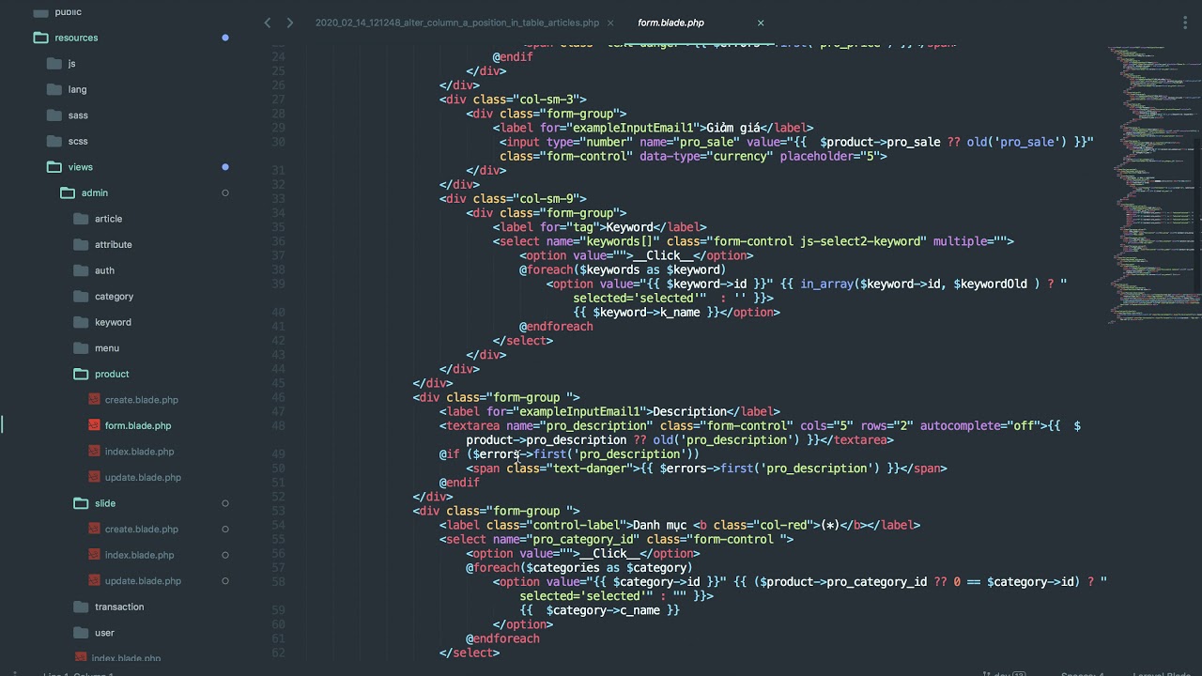1202x676 pixels.
Task: Click the folder icon beside article
Action: coord(81,218)
